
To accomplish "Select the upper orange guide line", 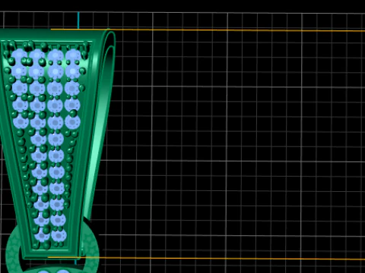I will 208,30.
